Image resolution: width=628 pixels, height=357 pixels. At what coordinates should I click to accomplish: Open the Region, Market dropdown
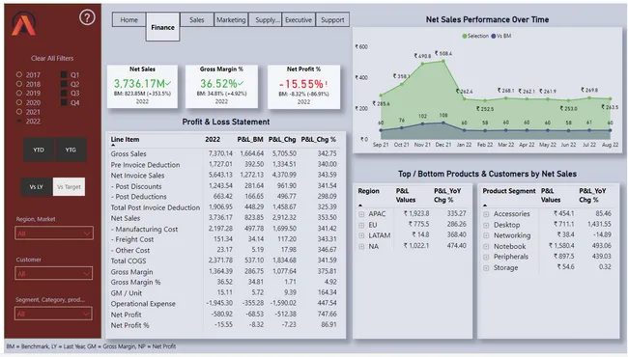pyautogui.click(x=54, y=233)
